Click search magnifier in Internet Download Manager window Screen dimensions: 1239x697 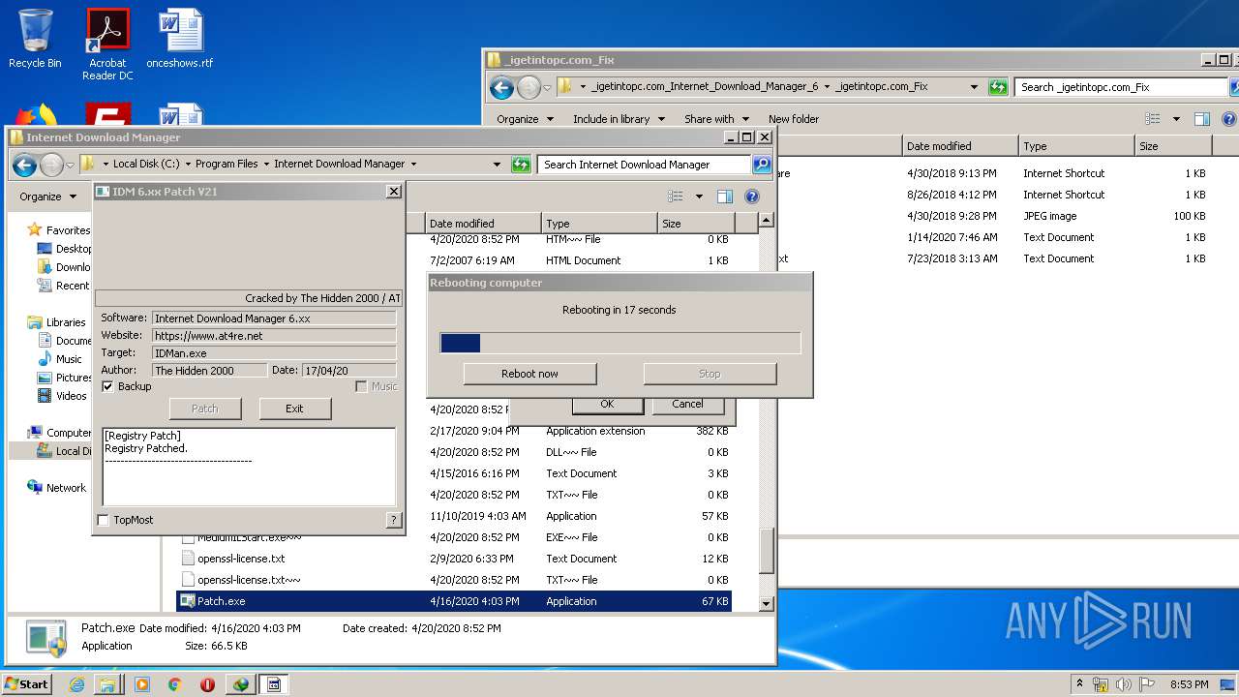pyautogui.click(x=762, y=165)
